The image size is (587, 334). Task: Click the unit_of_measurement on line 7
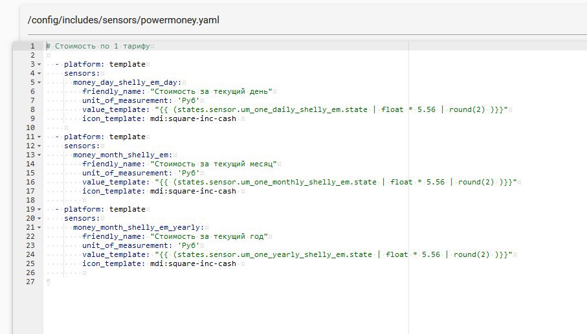click(141, 100)
